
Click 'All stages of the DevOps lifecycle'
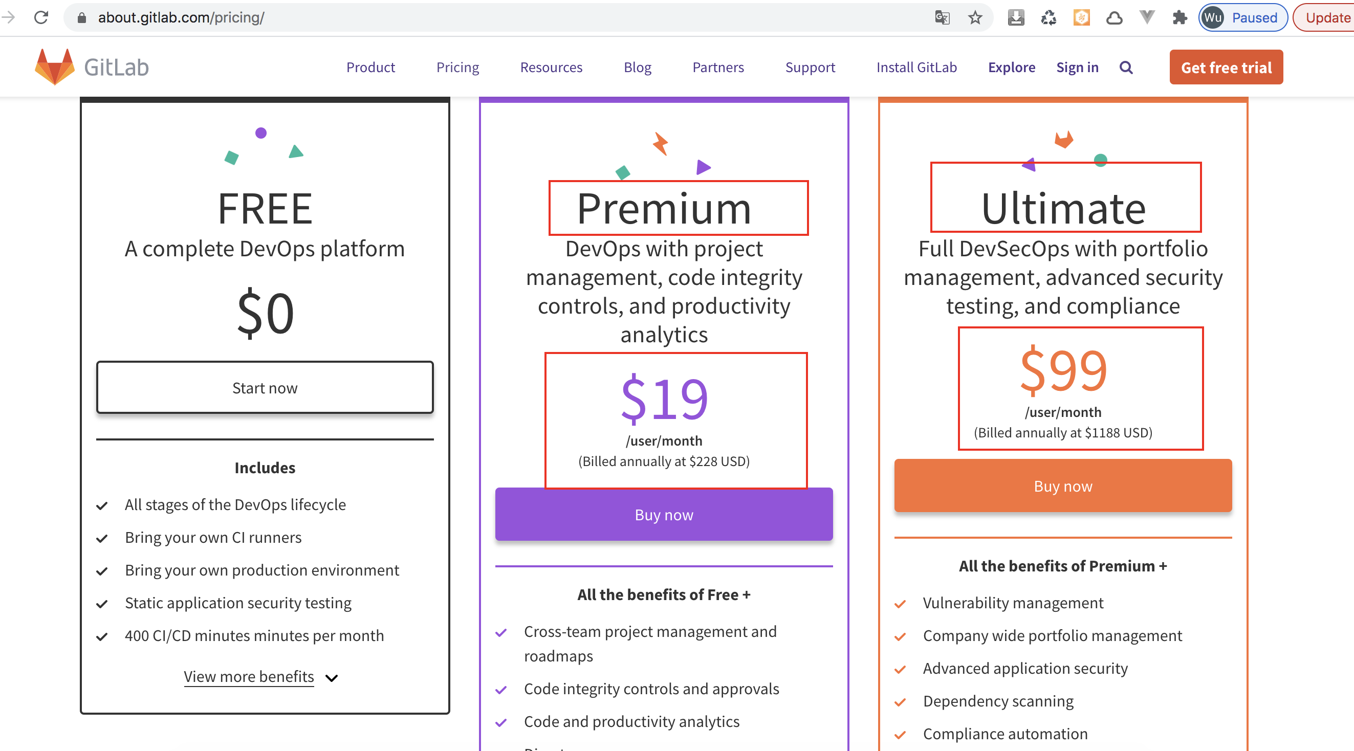coord(235,505)
